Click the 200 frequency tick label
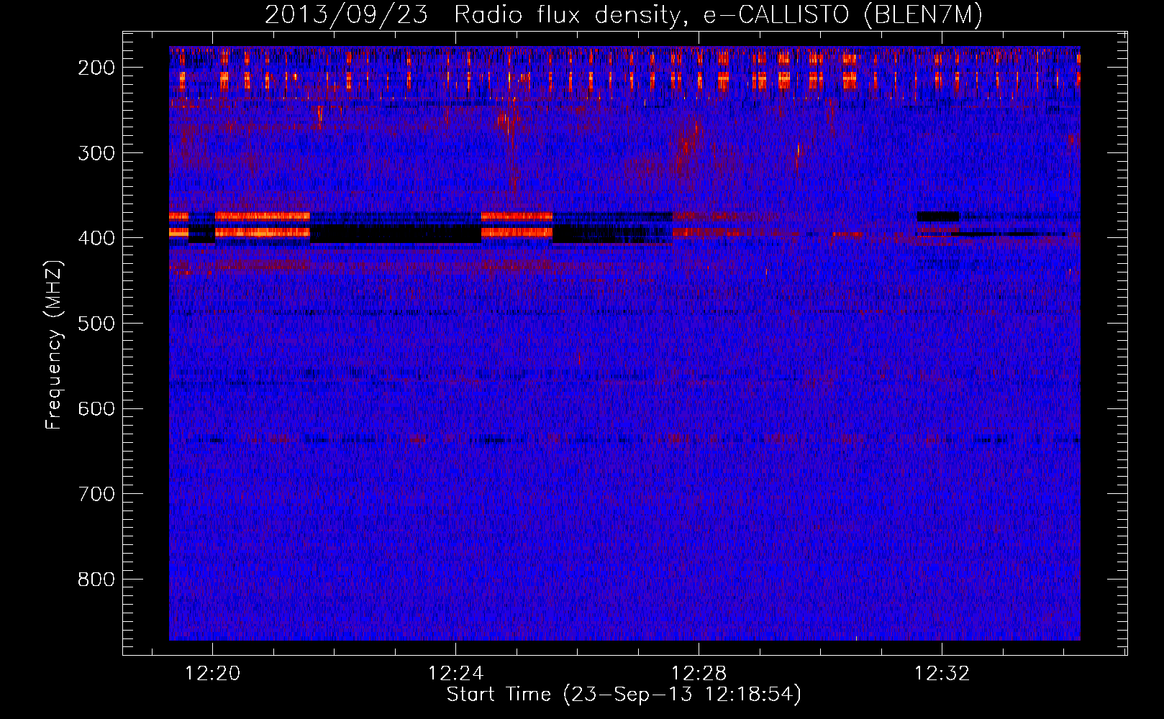The height and width of the screenshot is (719, 1164). [x=96, y=68]
